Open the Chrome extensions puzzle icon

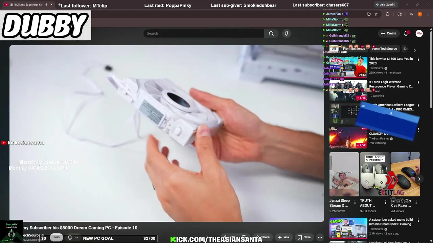(x=388, y=14)
